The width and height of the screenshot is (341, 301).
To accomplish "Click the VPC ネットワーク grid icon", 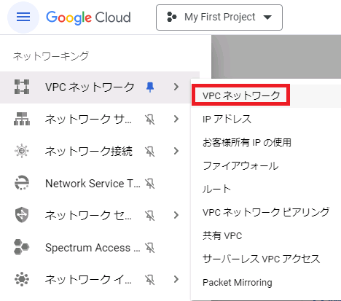I will pos(22,87).
